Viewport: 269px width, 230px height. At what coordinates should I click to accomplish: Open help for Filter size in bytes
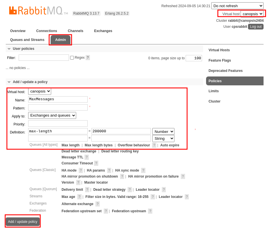[x=153, y=197]
